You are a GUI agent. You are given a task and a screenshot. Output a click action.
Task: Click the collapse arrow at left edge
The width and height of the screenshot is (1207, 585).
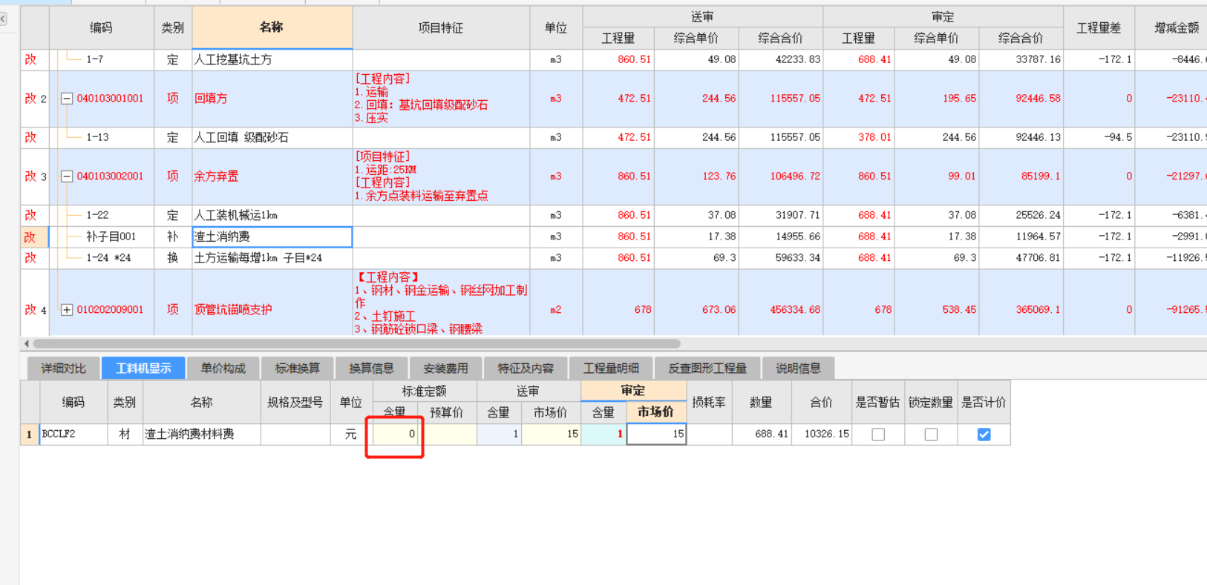click(3, 19)
